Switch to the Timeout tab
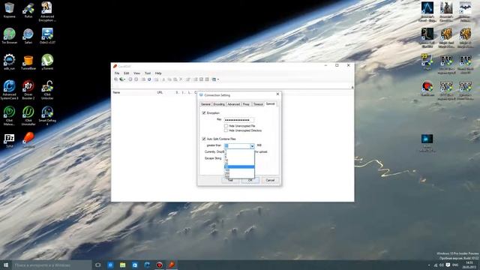The height and width of the screenshot is (270, 480). 258,104
